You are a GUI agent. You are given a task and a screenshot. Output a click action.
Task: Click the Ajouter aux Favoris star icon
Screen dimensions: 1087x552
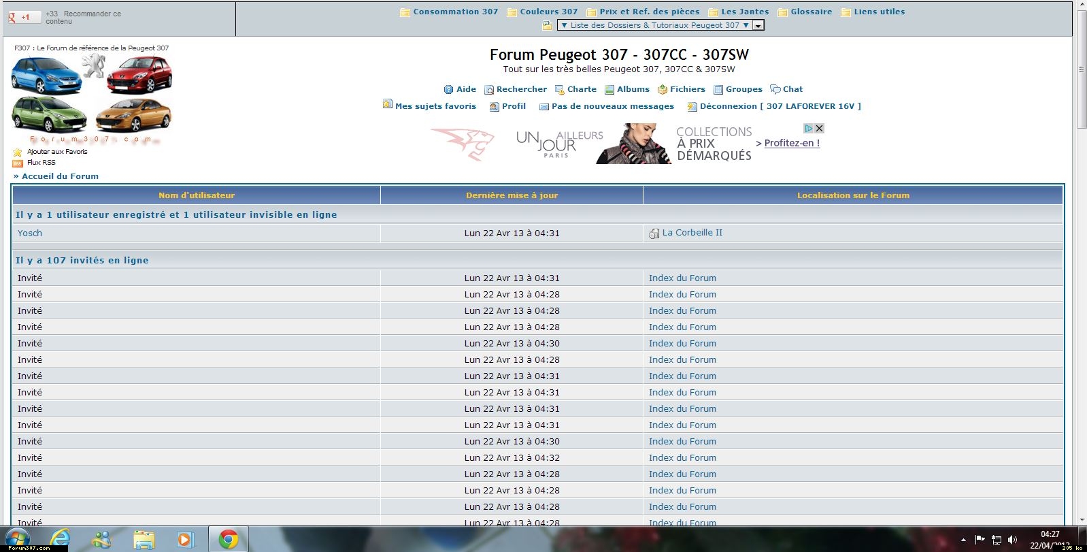click(x=18, y=152)
